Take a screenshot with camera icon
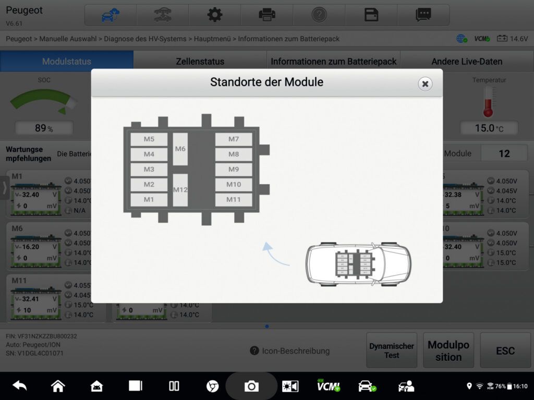The image size is (534, 400). 251,386
